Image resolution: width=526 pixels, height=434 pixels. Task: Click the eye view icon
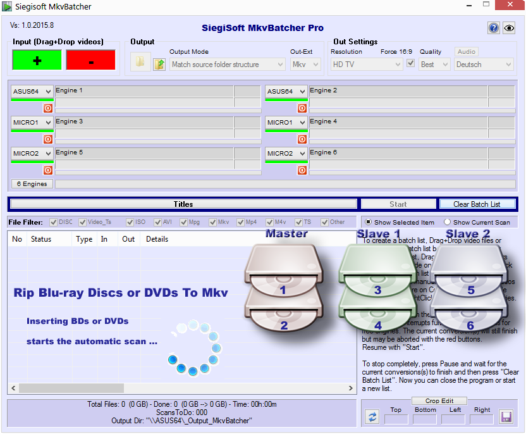click(509, 28)
